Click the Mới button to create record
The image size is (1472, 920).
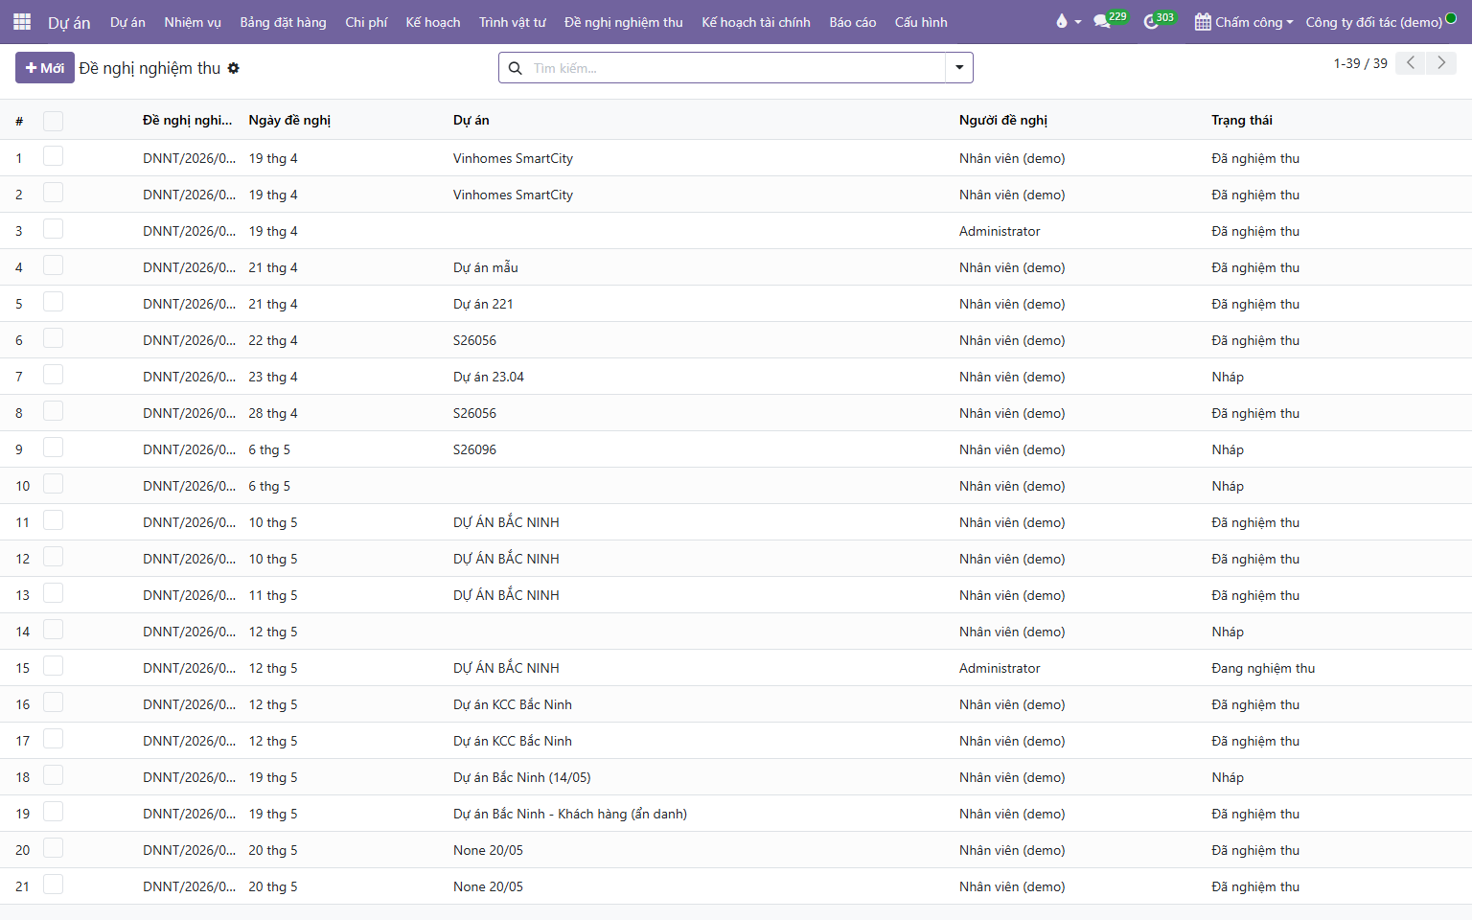[x=45, y=68]
